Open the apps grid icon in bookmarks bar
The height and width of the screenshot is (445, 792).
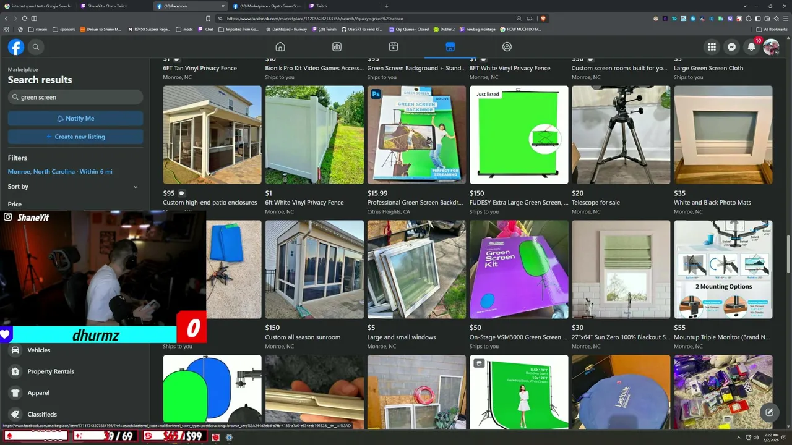click(x=6, y=29)
